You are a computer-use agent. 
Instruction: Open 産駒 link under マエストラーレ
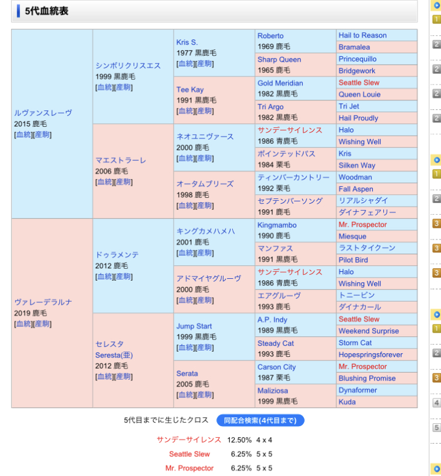point(123,182)
